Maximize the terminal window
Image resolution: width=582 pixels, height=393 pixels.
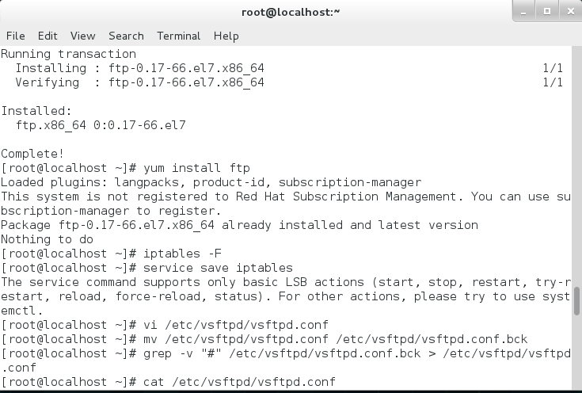coord(545,12)
